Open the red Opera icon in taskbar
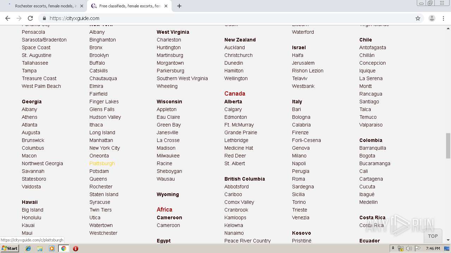 (x=75, y=248)
